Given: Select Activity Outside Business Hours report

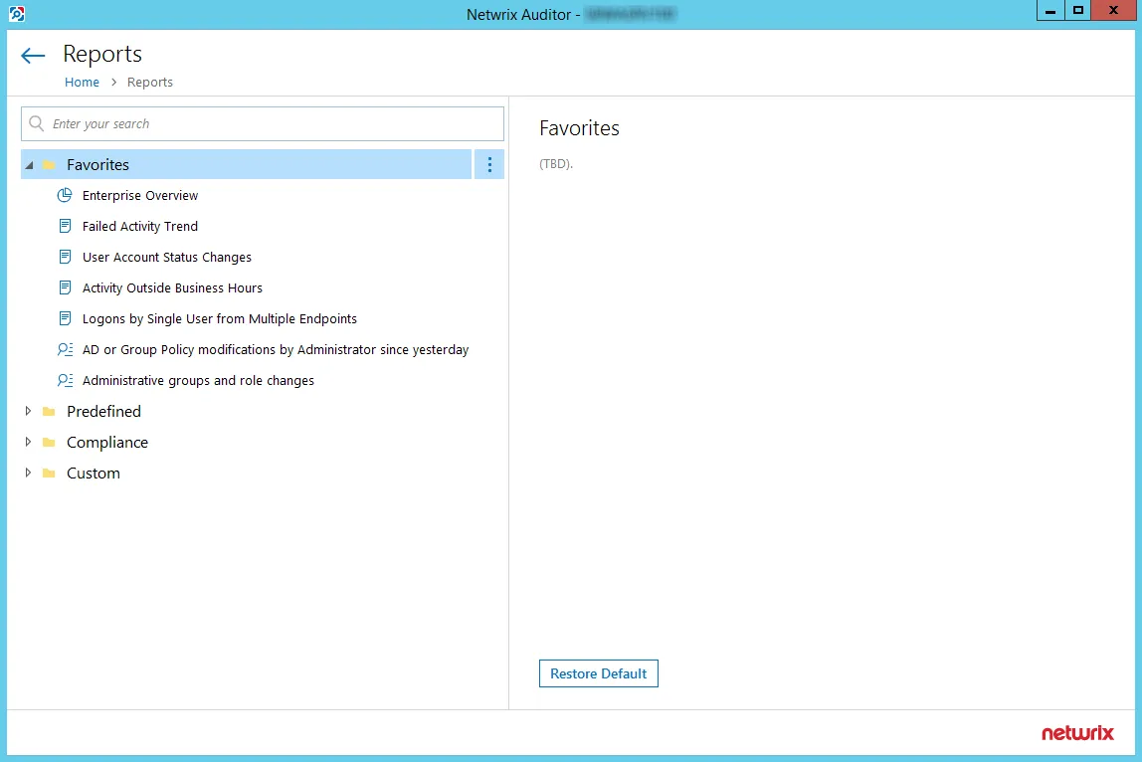Looking at the screenshot, I should [x=173, y=287].
